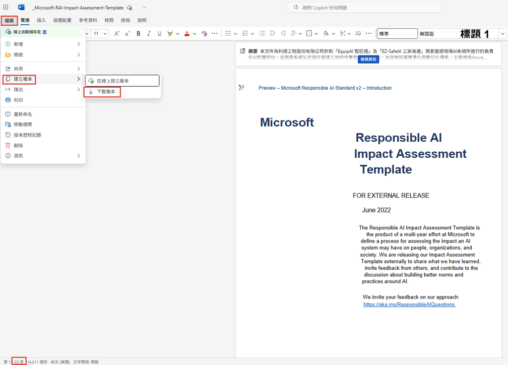The image size is (508, 365).
Task: Select 下載複本 submenu item
Action: pyautogui.click(x=122, y=92)
